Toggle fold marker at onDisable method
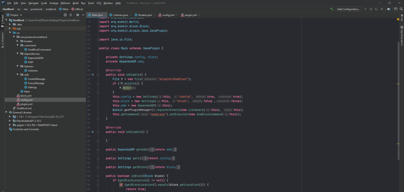 click(98, 132)
